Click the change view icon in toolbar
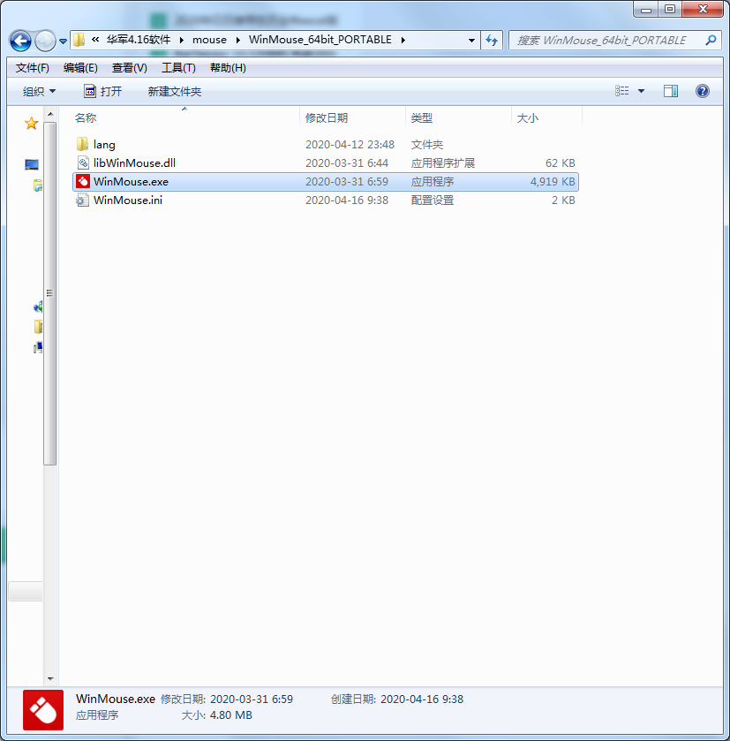The height and width of the screenshot is (741, 730). [x=622, y=91]
